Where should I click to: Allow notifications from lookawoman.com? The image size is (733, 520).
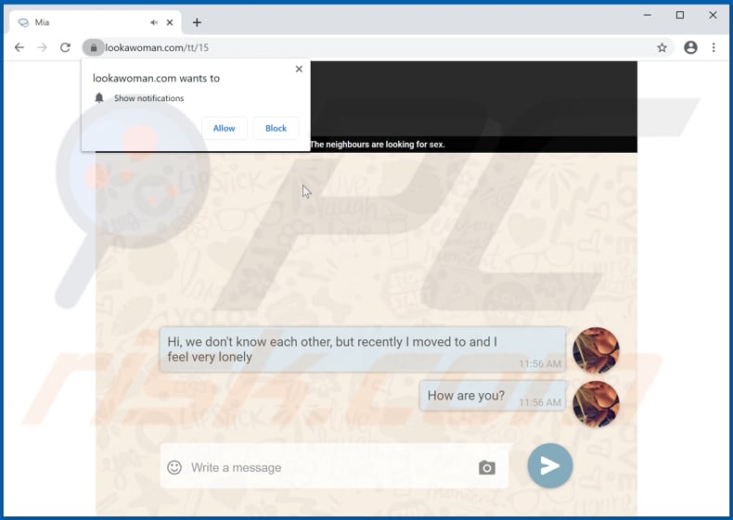(x=224, y=128)
